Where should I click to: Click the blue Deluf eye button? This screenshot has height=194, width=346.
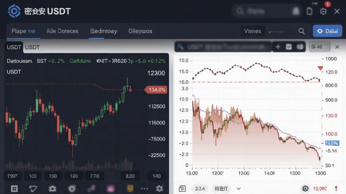coord(327,31)
